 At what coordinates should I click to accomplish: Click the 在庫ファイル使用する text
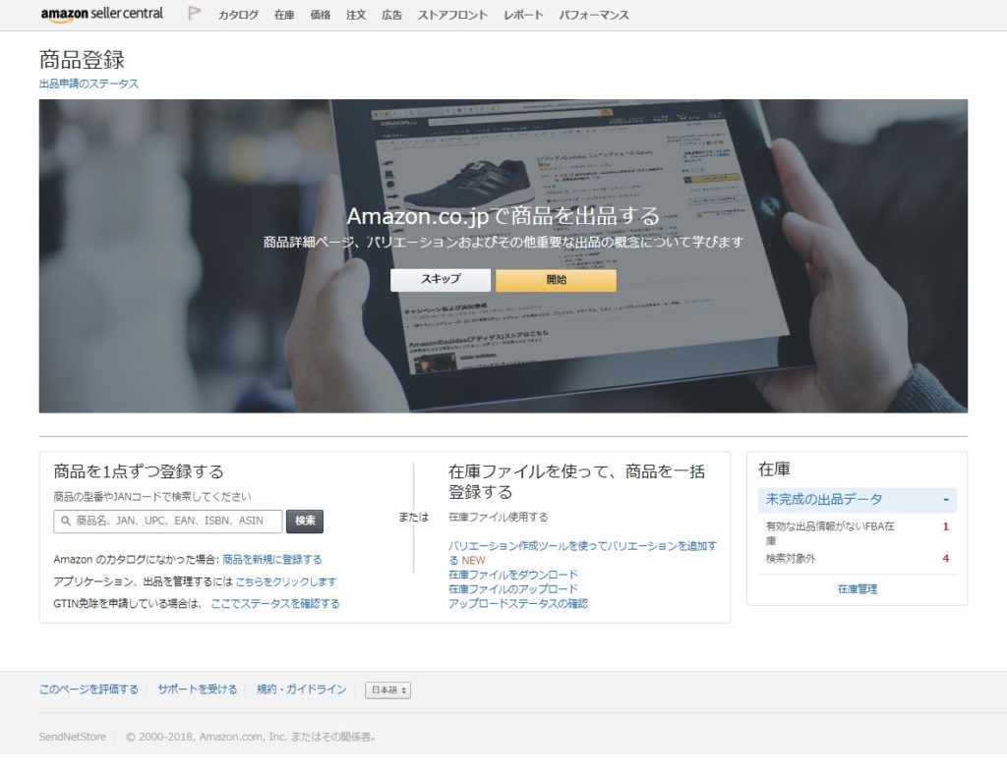[498, 517]
